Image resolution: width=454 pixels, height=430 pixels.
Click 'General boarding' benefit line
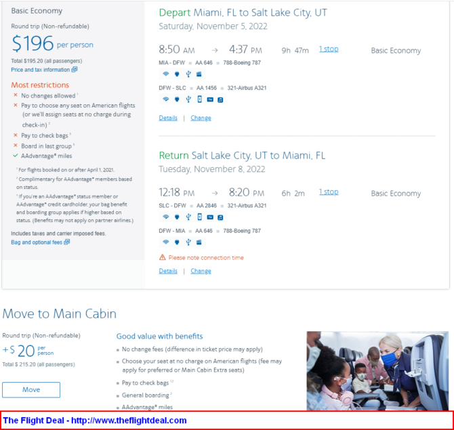(146, 395)
